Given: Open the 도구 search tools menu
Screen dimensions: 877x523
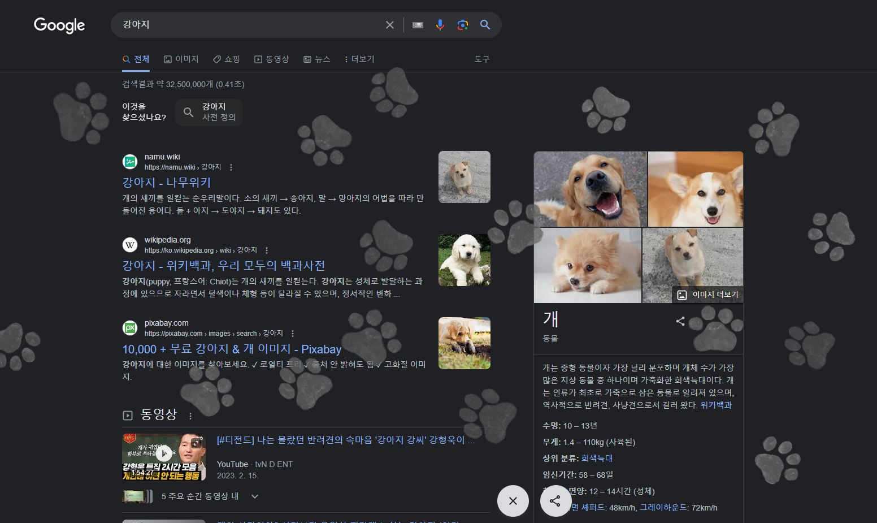Looking at the screenshot, I should point(482,59).
